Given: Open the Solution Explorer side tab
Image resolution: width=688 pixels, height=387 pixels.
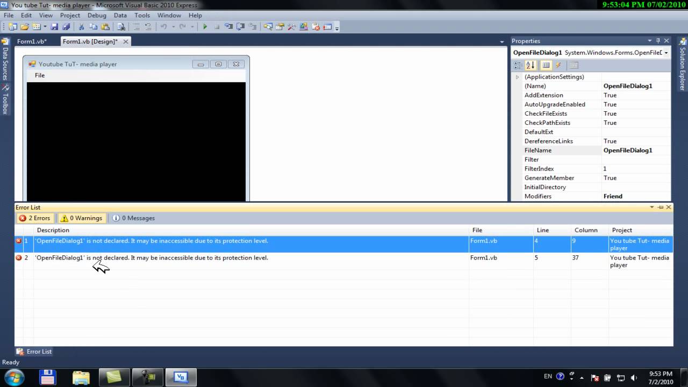Looking at the screenshot, I should pos(683,63).
